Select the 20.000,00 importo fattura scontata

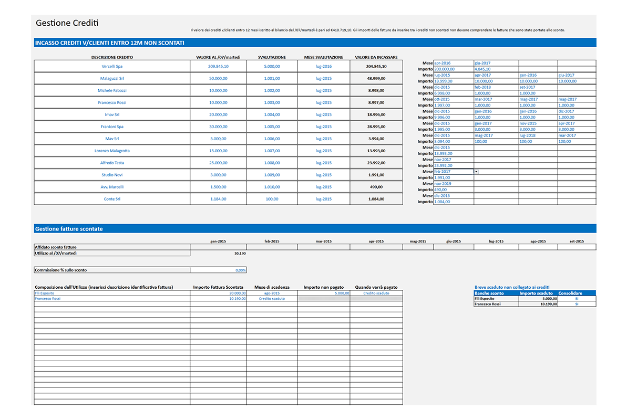click(218, 293)
